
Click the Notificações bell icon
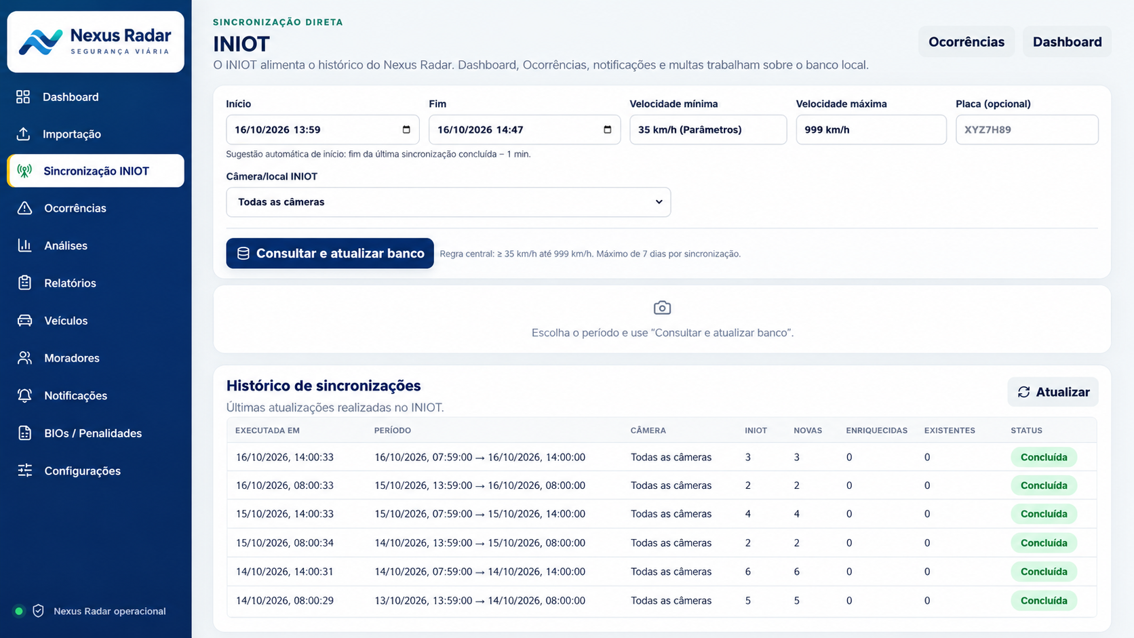coord(24,395)
